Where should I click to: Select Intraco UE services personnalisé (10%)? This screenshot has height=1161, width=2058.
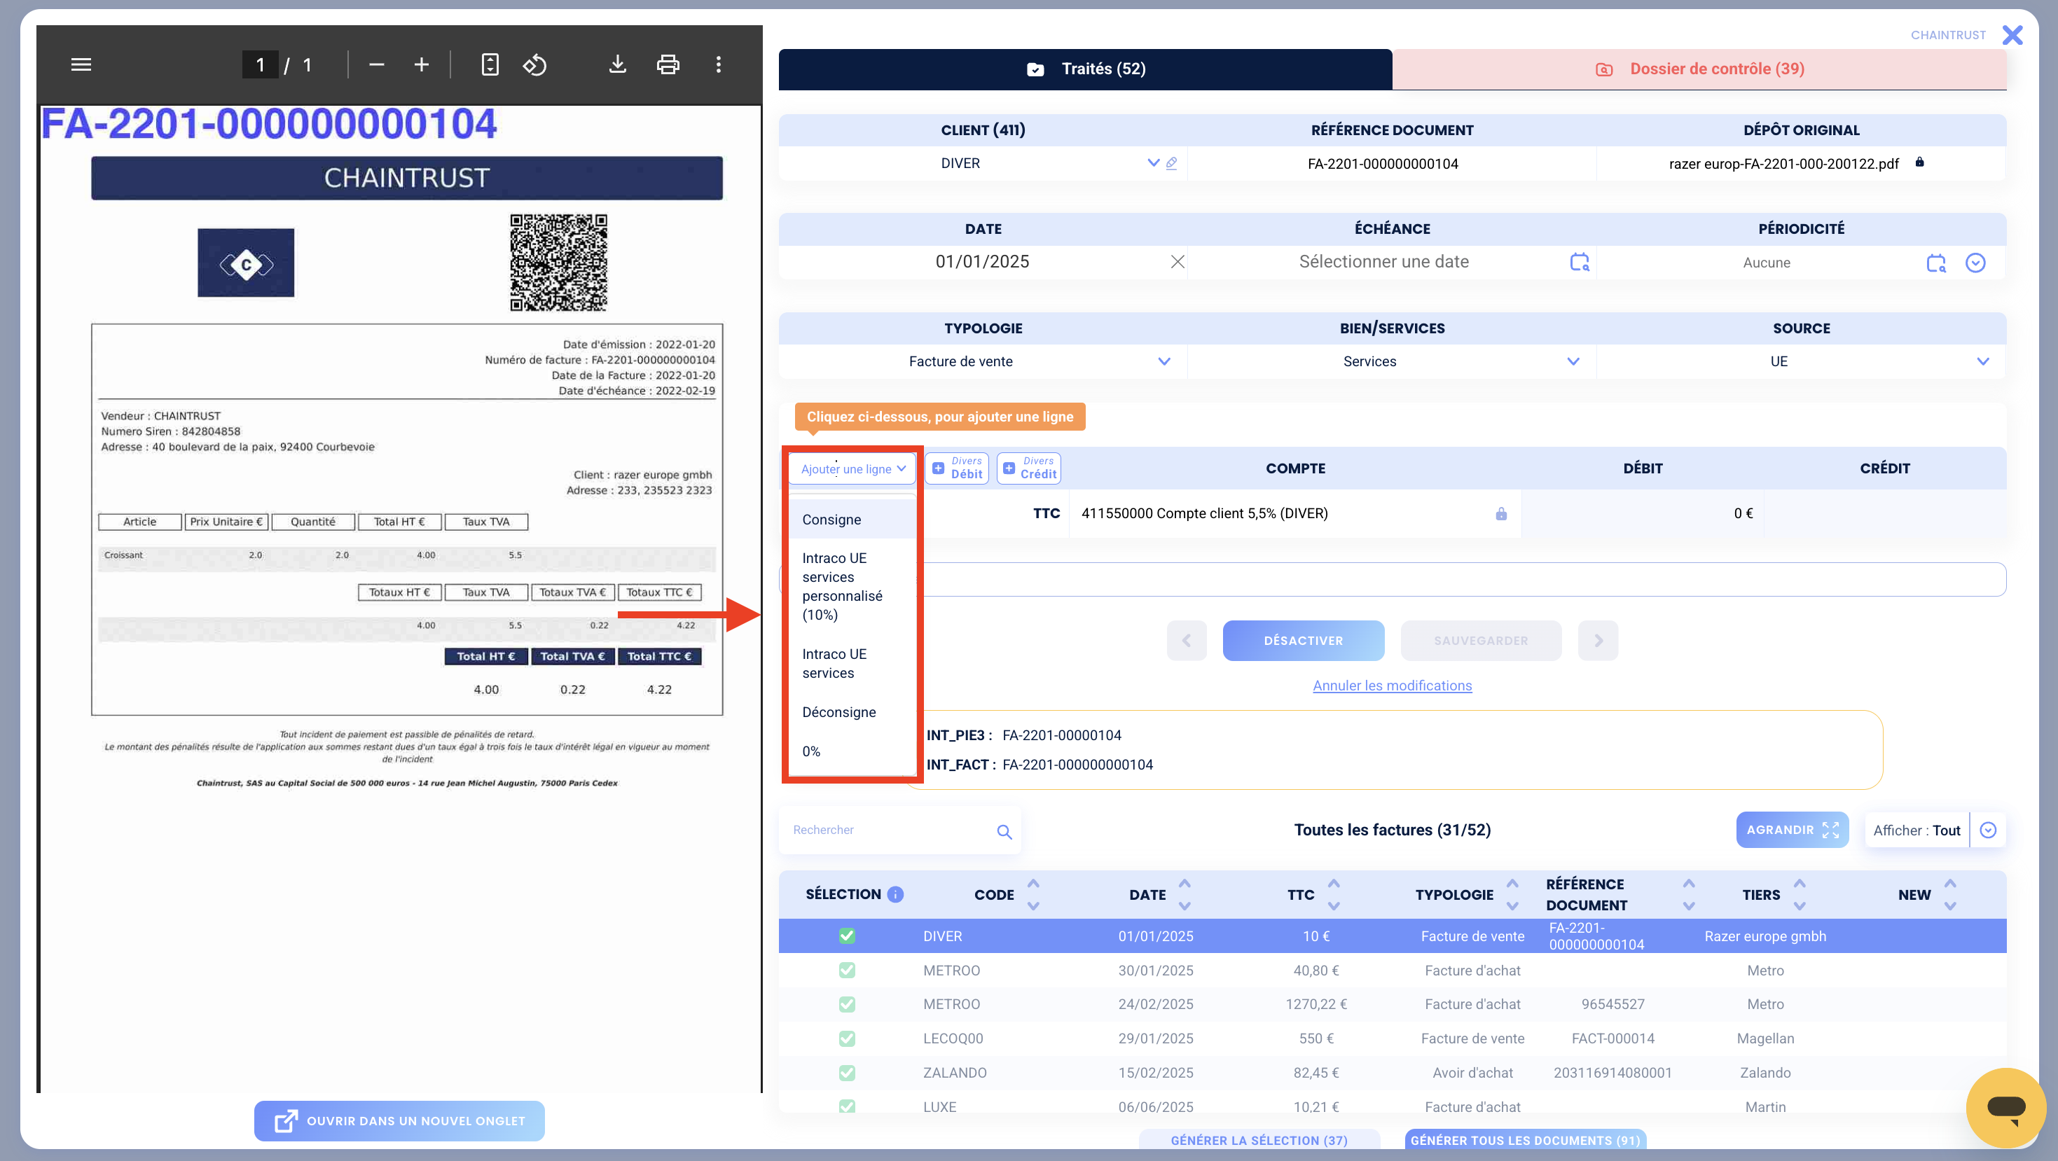tap(852, 587)
